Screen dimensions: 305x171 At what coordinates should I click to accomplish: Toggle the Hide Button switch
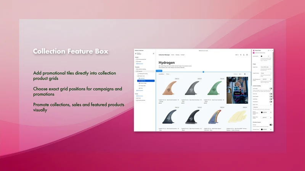coord(271,101)
